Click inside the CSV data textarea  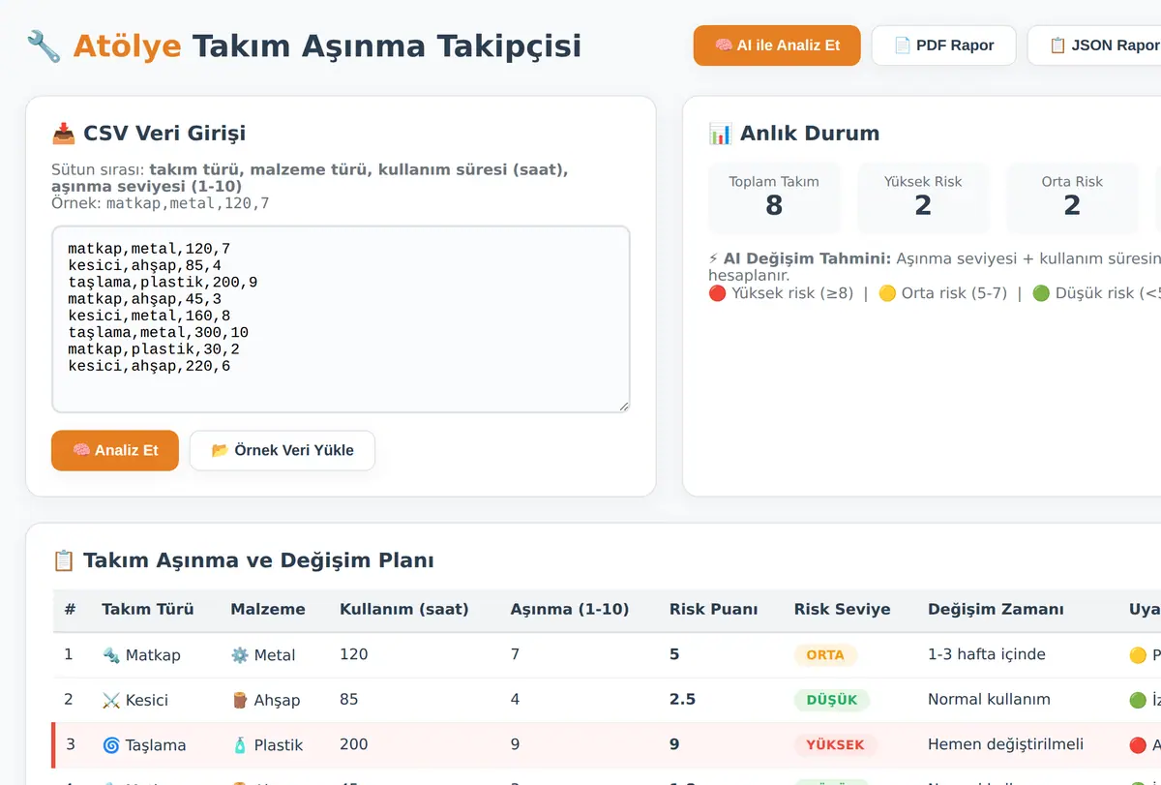pos(341,318)
